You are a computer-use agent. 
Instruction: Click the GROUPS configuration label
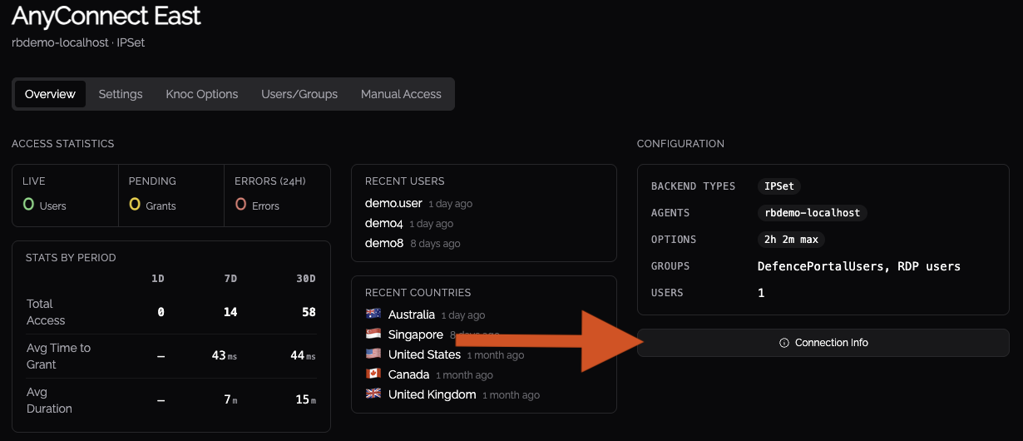click(670, 266)
